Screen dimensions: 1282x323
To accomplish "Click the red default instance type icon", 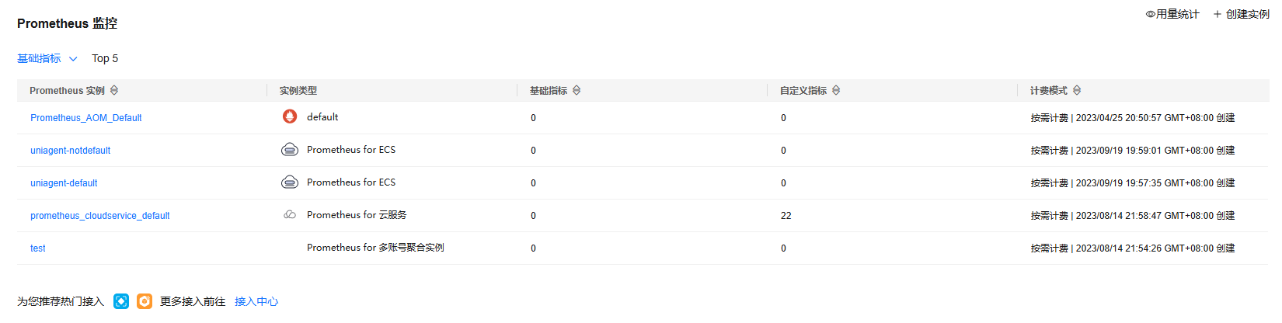I will coord(290,116).
